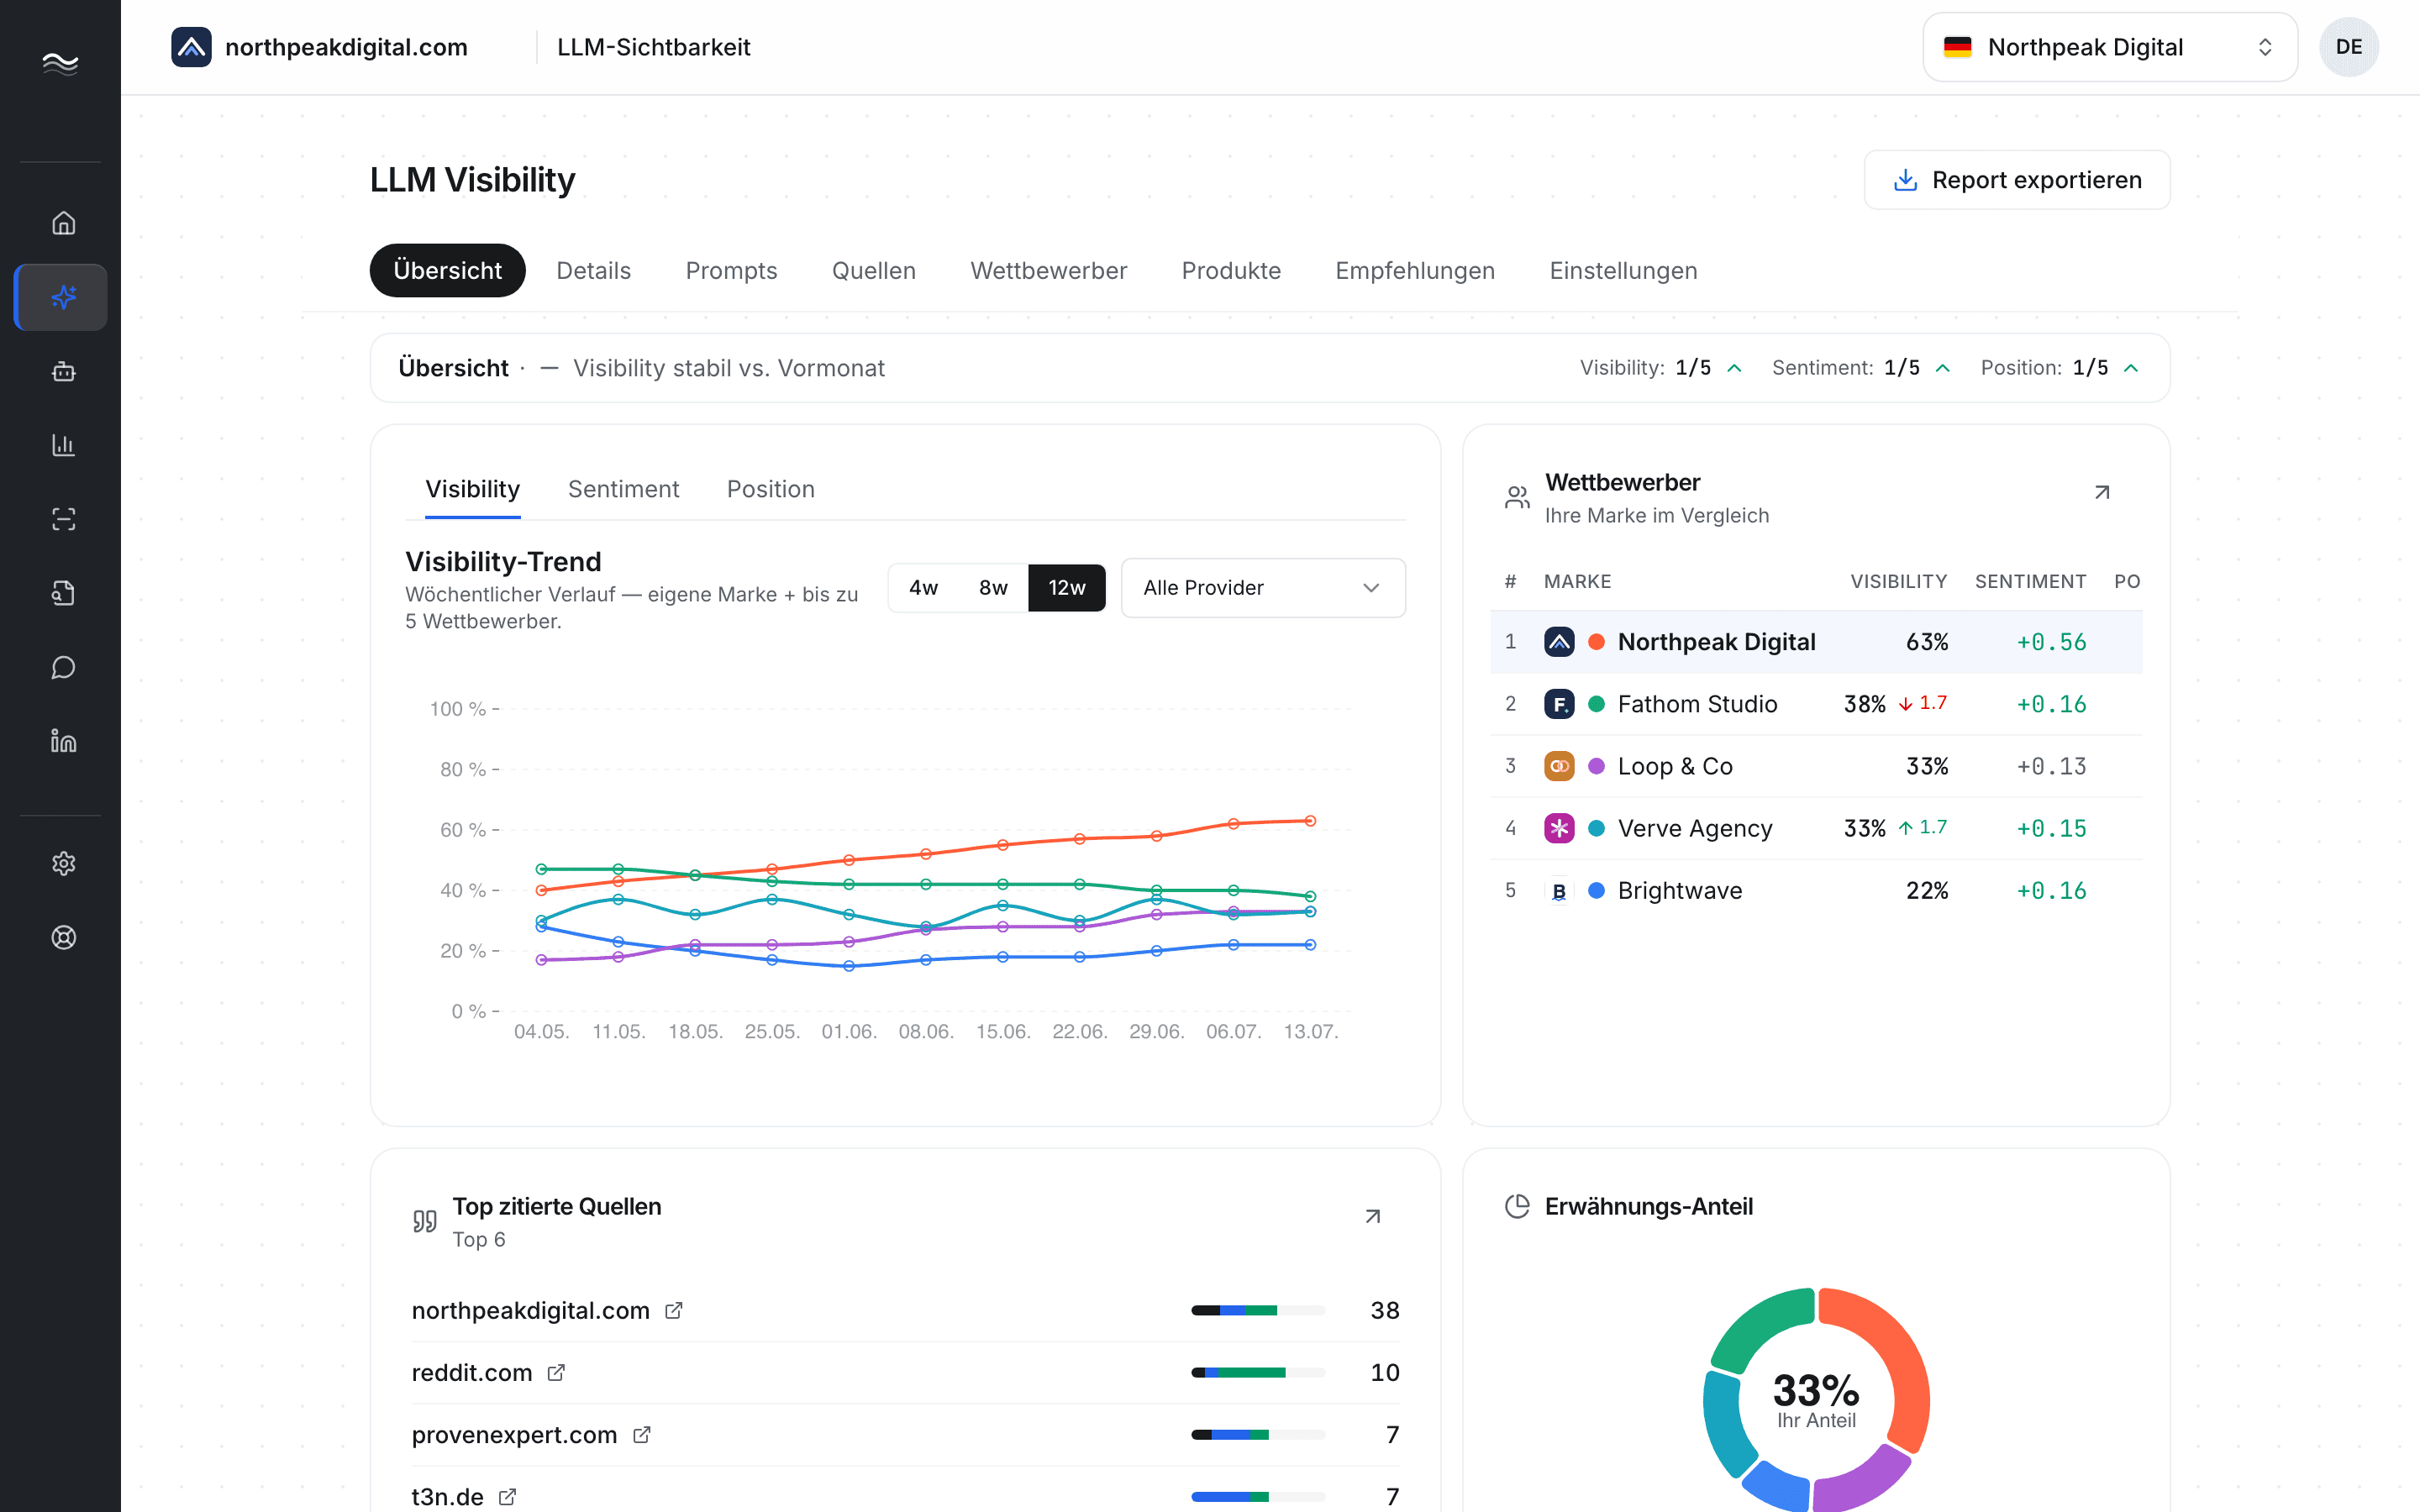Click the Verve Agency brand logo
2420x1512 pixels.
pos(1559,828)
